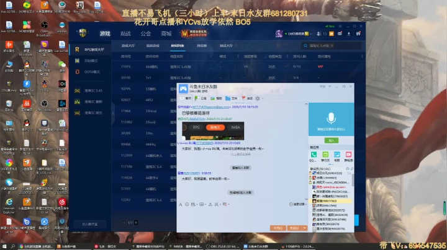This screenshot has width=447, height=250.
Task: Open the RPG/IMBA image in chat
Action: (x=213, y=131)
